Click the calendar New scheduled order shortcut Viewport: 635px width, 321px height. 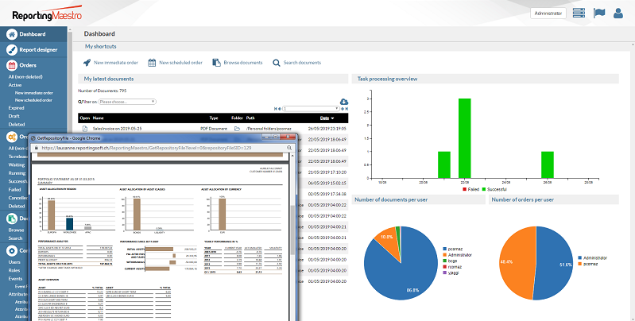click(x=153, y=62)
